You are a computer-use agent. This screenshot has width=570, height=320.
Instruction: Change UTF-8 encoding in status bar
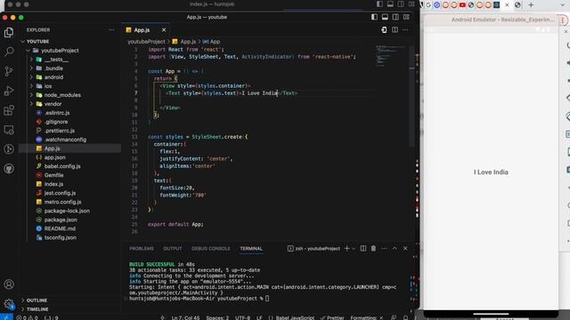242,317
